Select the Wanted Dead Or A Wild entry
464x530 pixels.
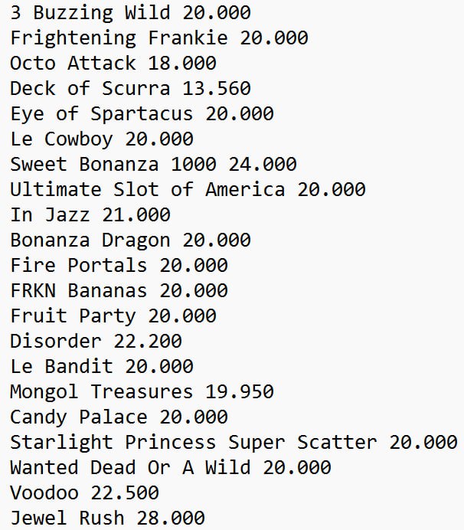pyautogui.click(x=170, y=468)
